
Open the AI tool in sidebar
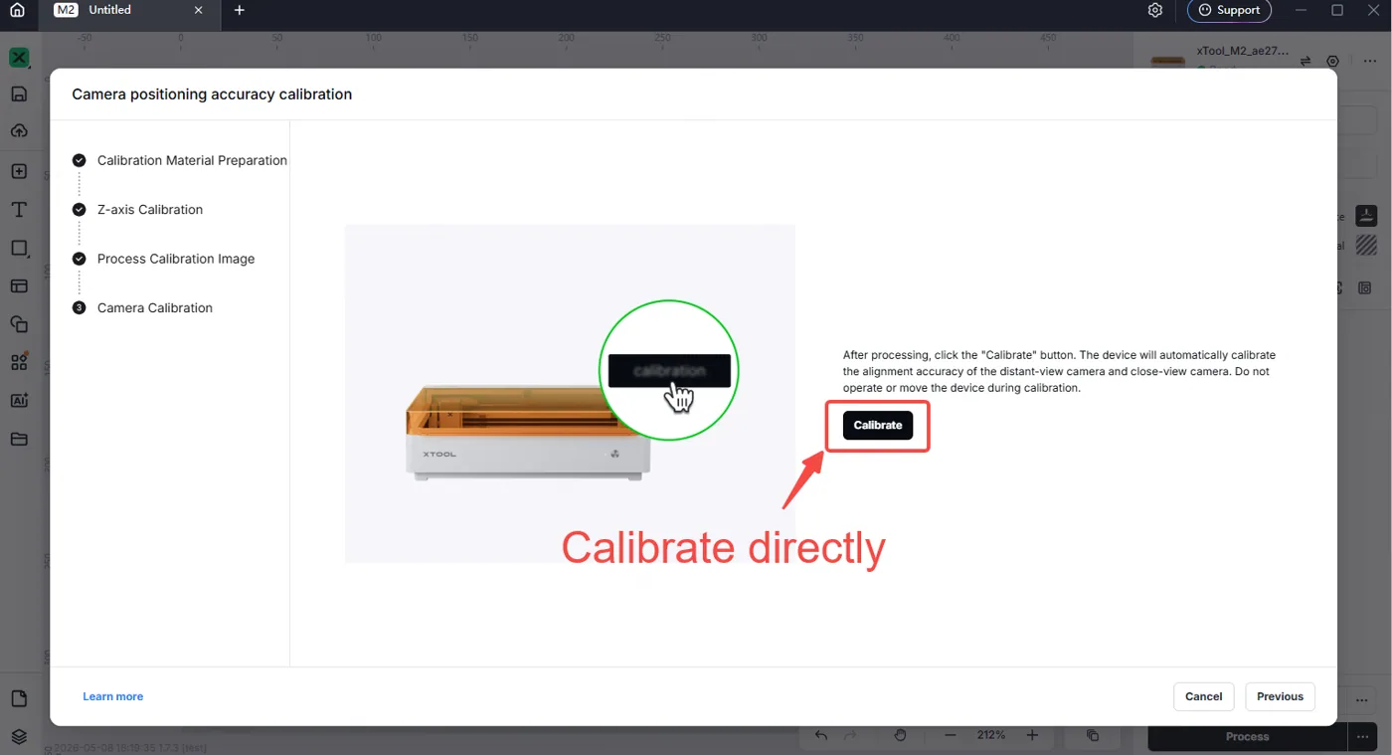(19, 400)
